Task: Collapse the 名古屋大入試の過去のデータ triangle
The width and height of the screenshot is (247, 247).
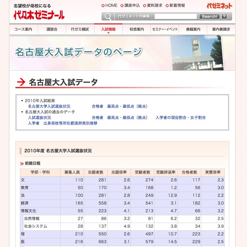Action: point(22,112)
